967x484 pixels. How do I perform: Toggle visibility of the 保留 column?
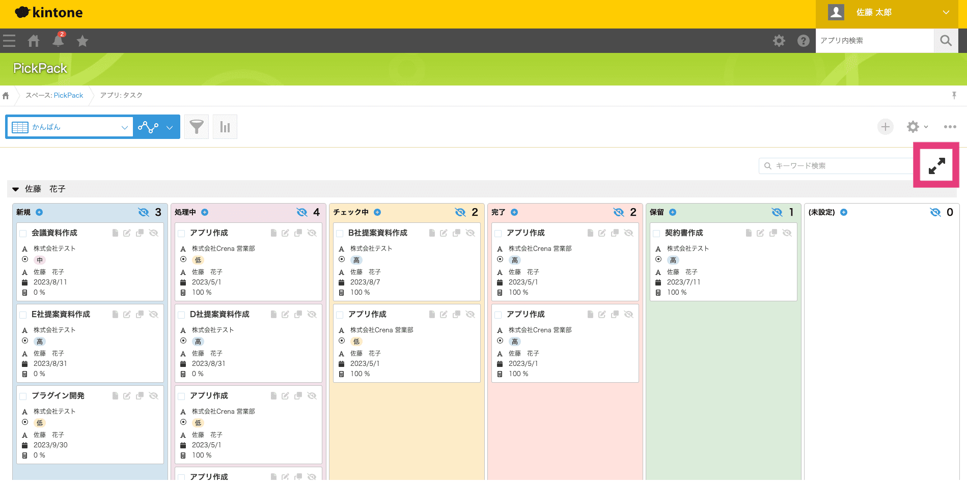click(x=777, y=212)
